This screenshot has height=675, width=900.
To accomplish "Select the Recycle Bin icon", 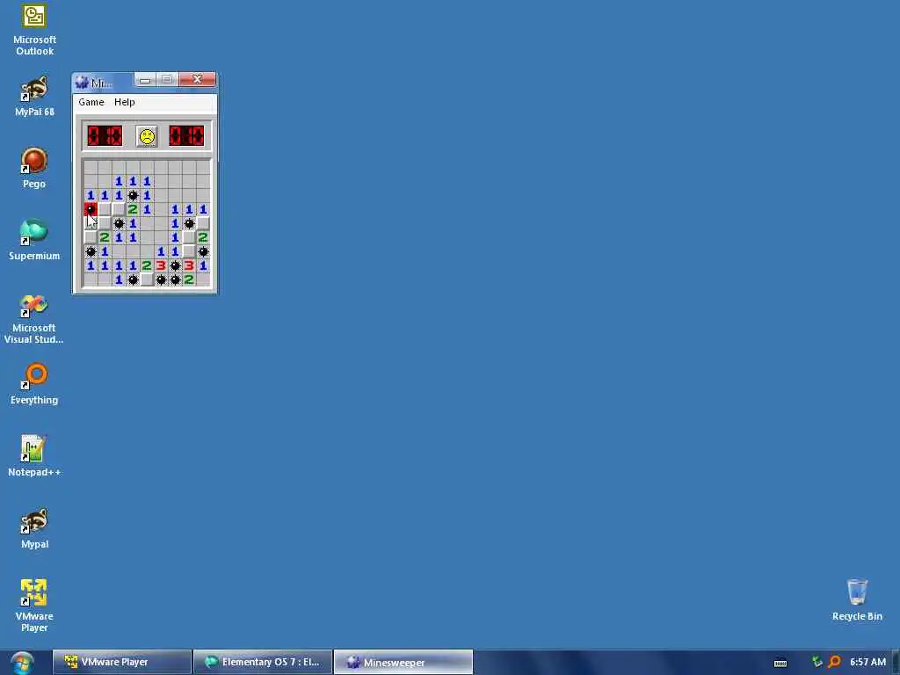I will (857, 599).
